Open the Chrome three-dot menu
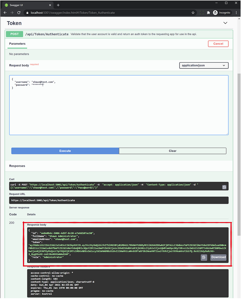 pyautogui.click(x=236, y=13)
